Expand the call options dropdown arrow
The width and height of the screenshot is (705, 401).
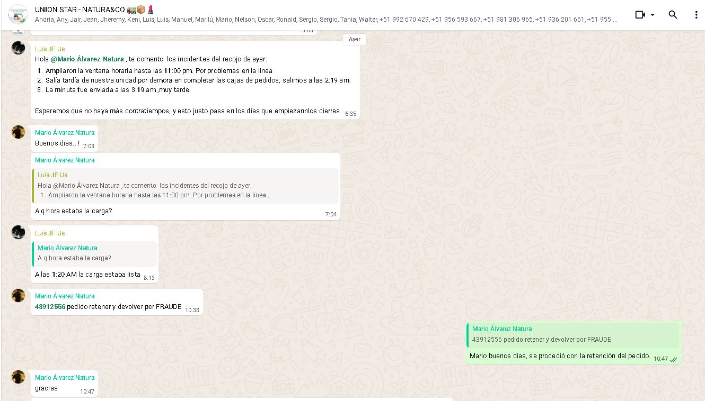[x=653, y=15]
